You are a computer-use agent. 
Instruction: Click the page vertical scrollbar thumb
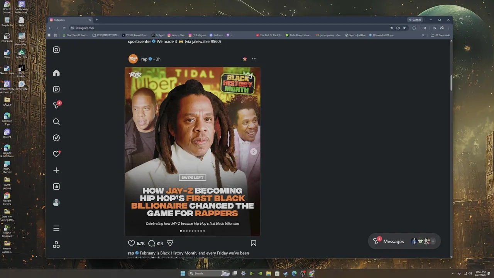[x=451, y=83]
